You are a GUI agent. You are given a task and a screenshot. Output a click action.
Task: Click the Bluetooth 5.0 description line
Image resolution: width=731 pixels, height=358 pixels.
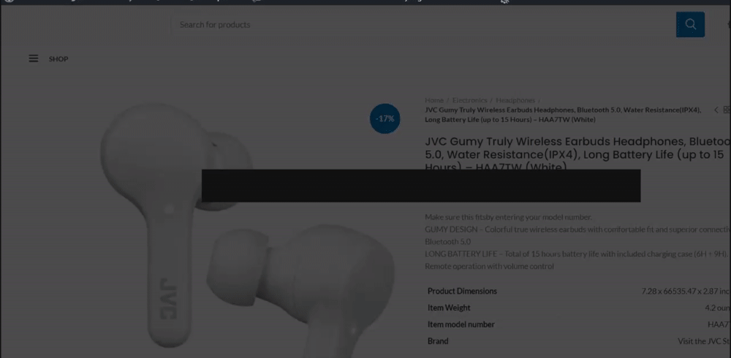447,241
